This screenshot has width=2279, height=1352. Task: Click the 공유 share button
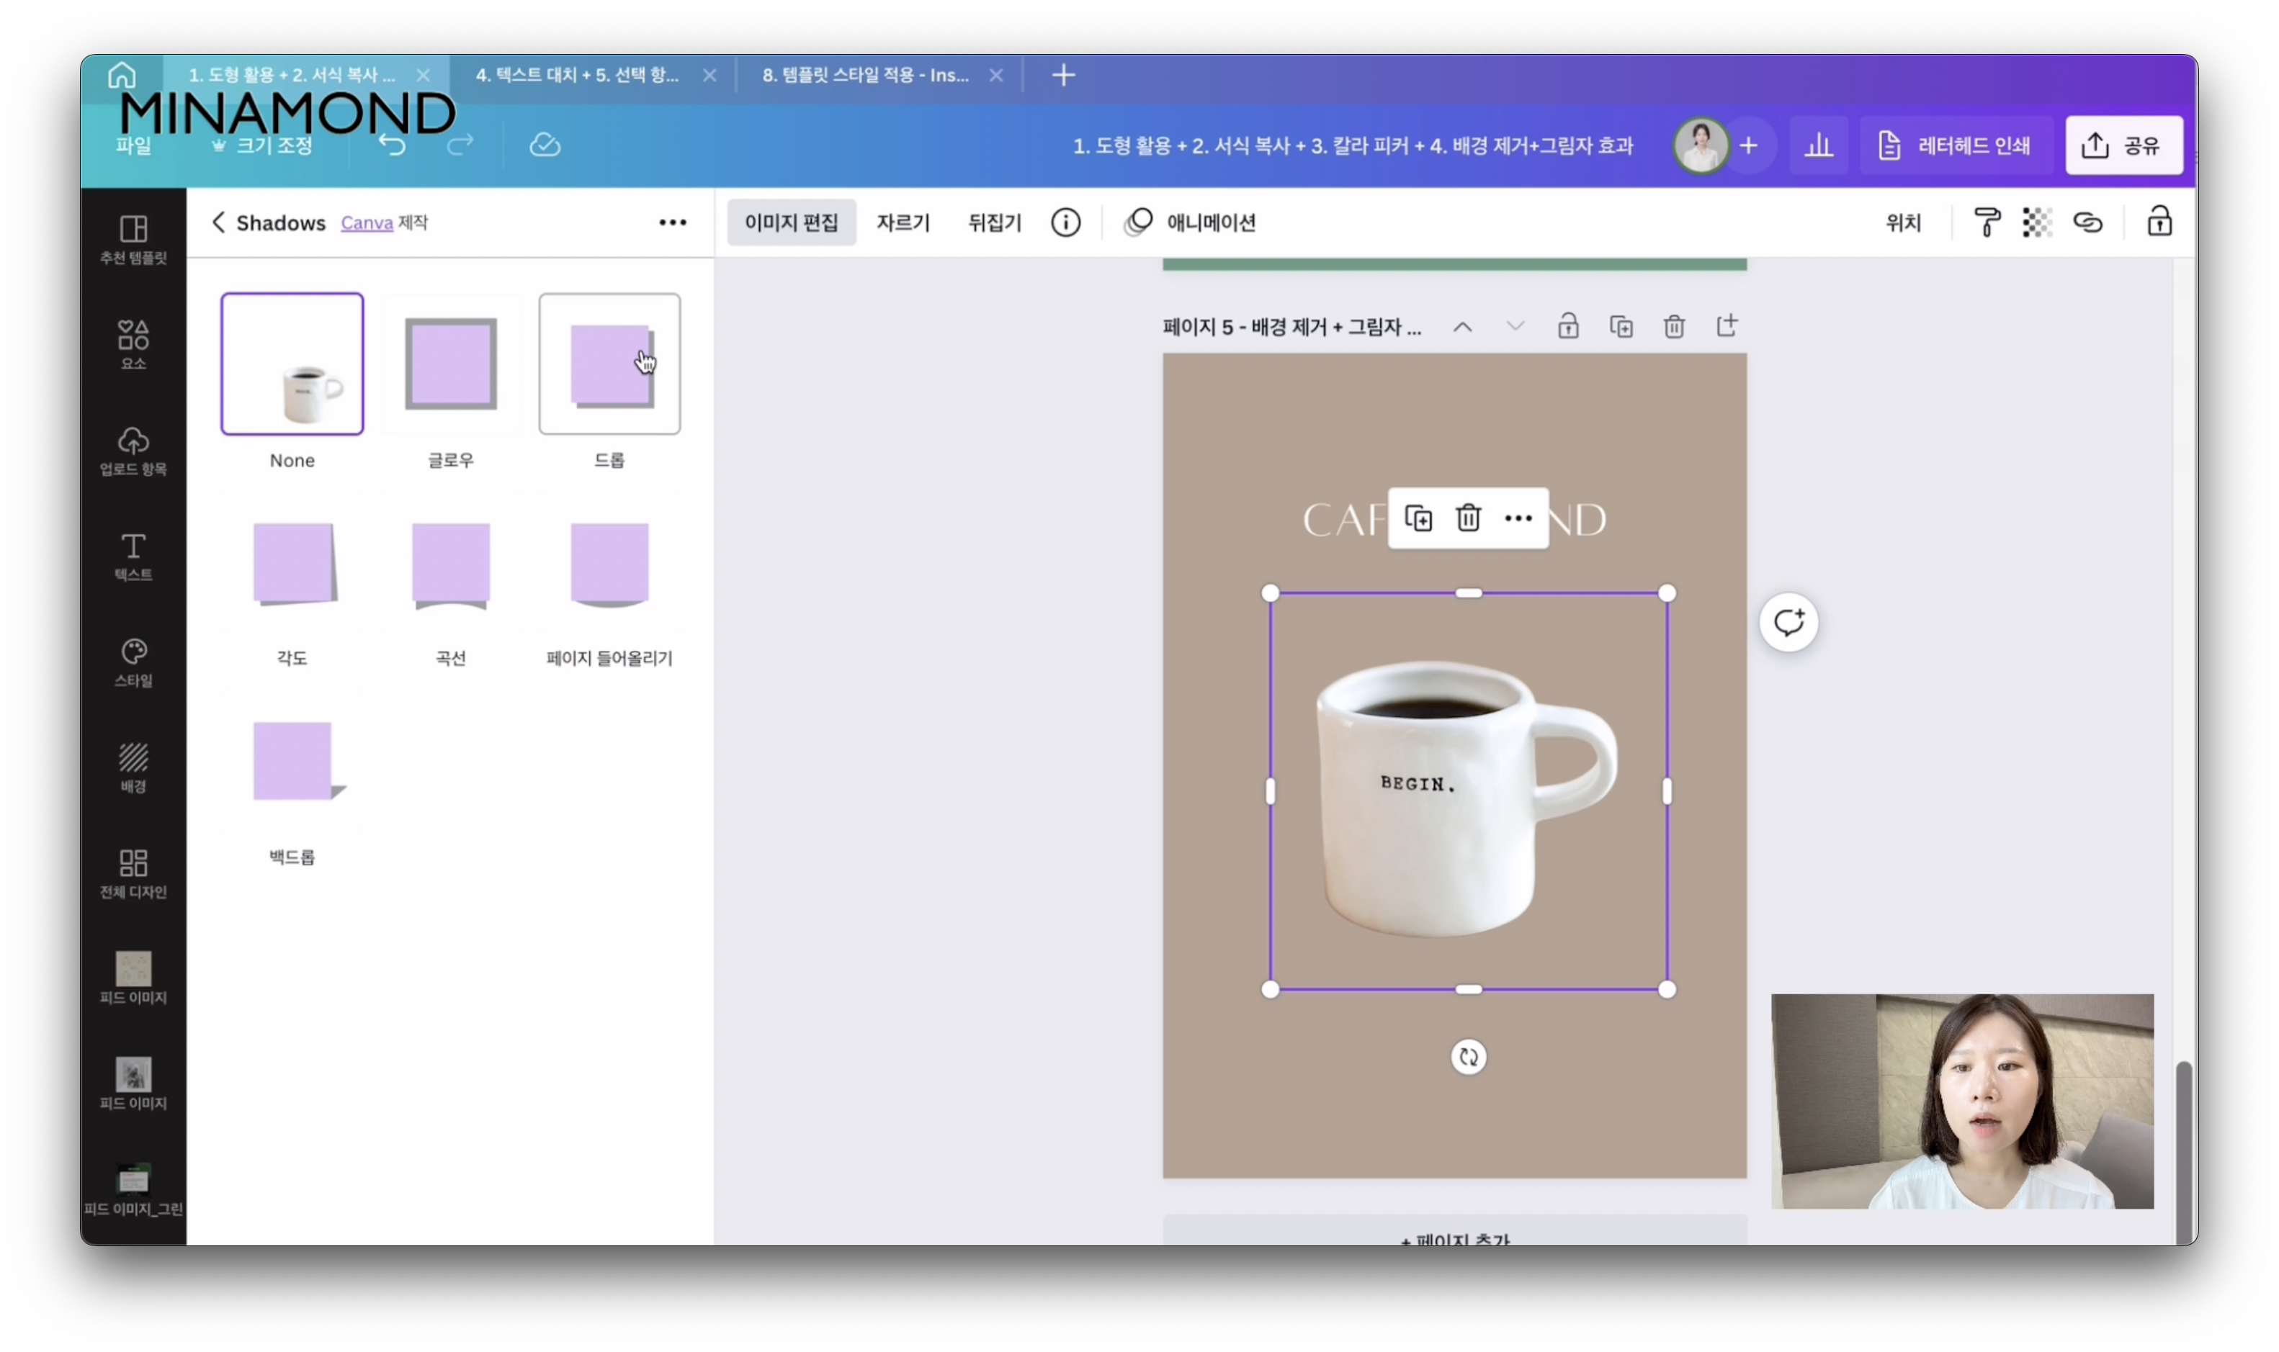[2123, 145]
